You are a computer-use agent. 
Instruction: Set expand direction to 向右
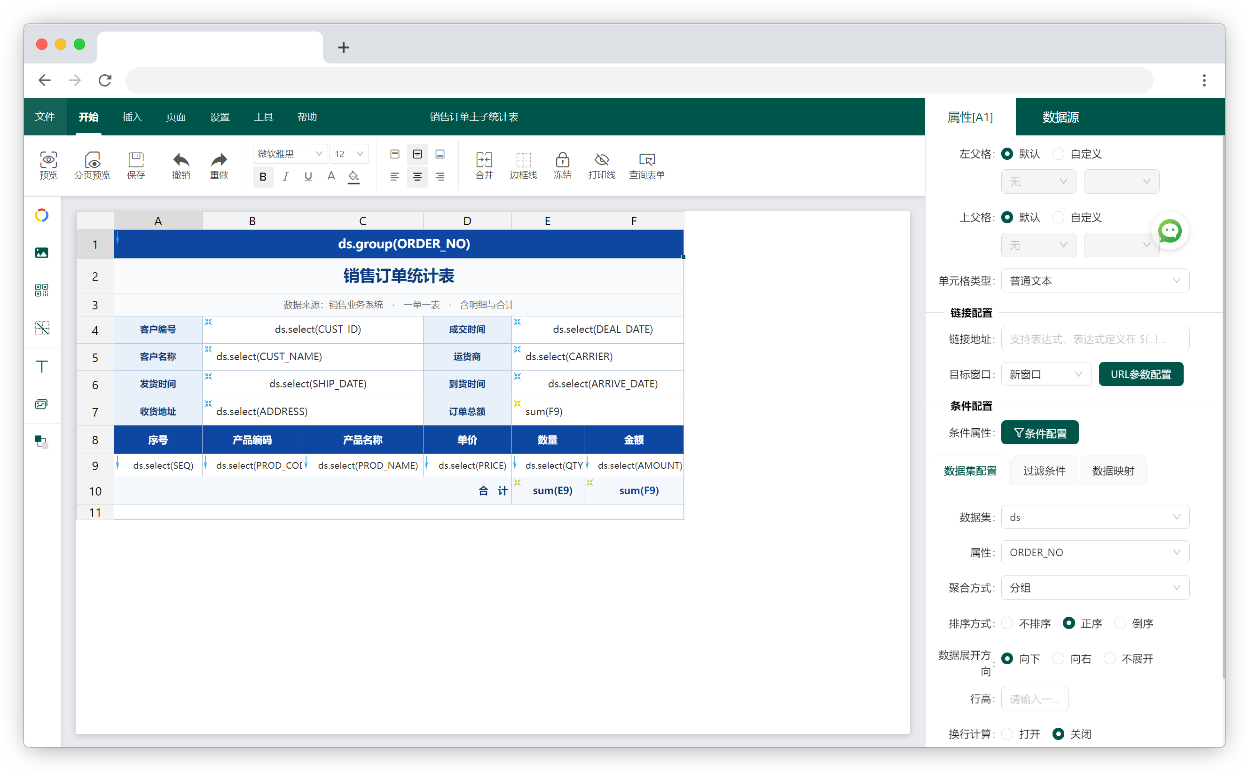[x=1058, y=659]
